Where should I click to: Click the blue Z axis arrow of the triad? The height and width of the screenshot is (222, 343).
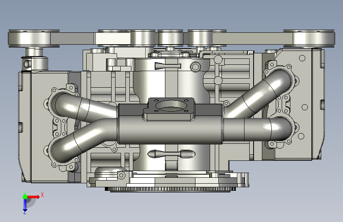click(x=25, y=205)
